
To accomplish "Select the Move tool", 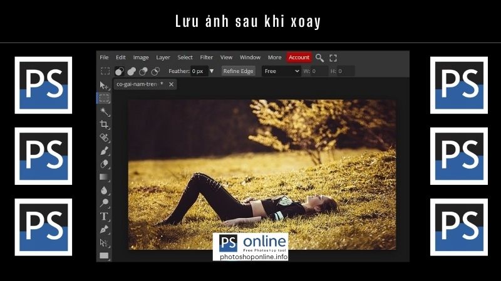I will pyautogui.click(x=104, y=86).
